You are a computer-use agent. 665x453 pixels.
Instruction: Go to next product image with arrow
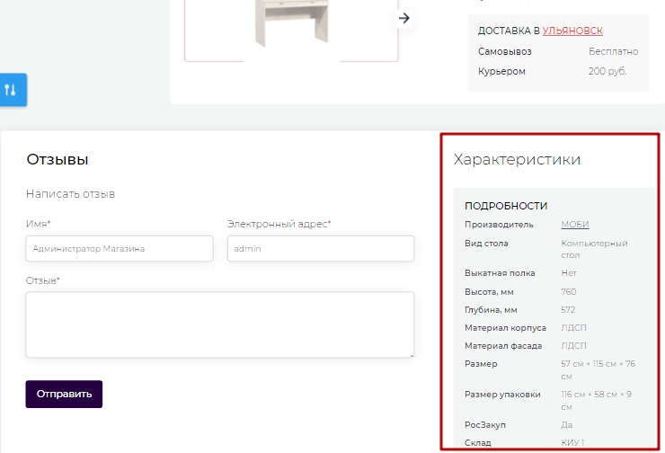pyautogui.click(x=404, y=18)
